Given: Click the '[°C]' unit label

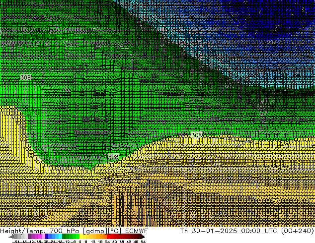Looking at the screenshot, I should pyautogui.click(x=115, y=231).
